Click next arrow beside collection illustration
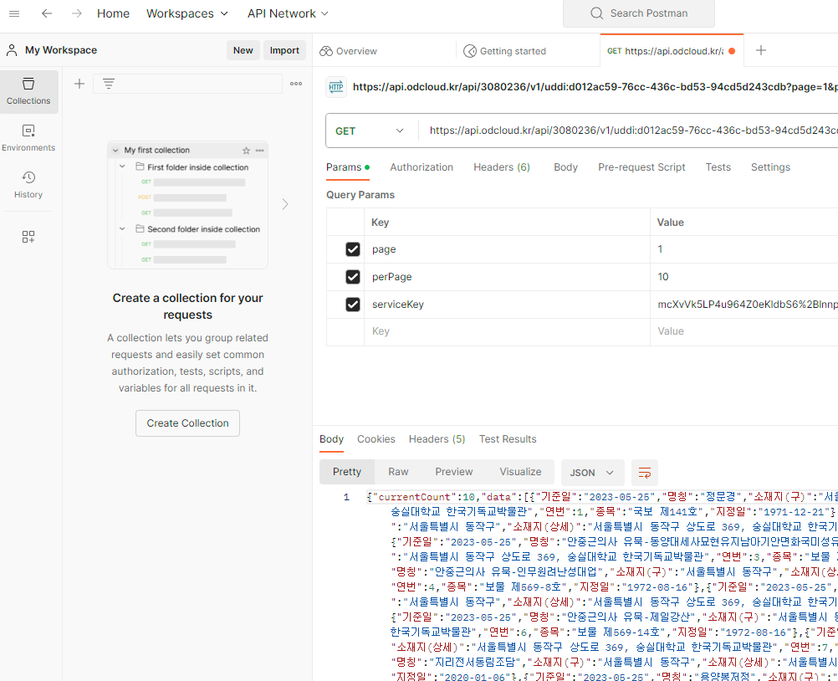Viewport: 838px width, 681px height. (285, 204)
